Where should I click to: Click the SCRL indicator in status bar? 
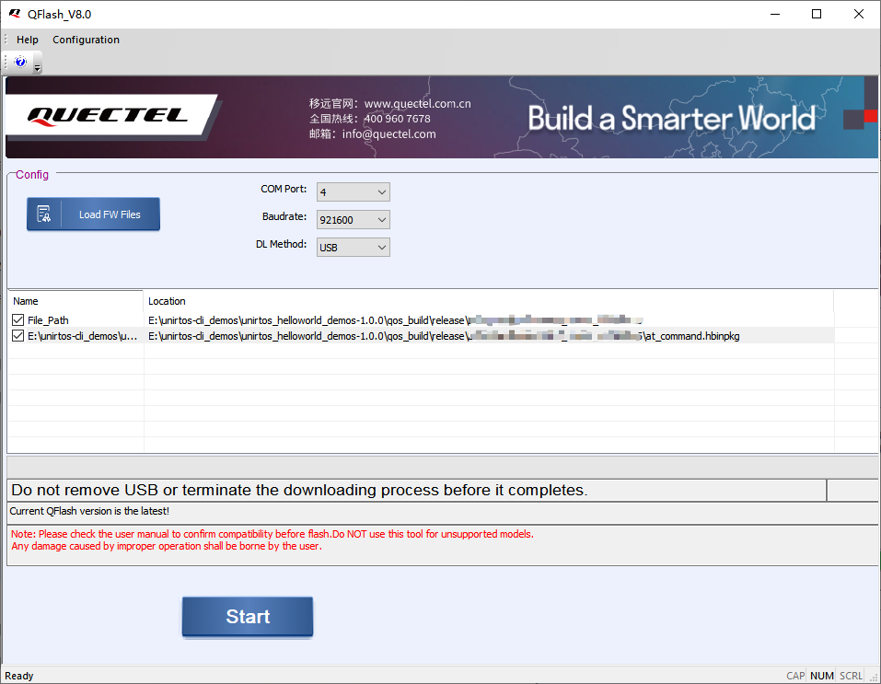click(851, 676)
